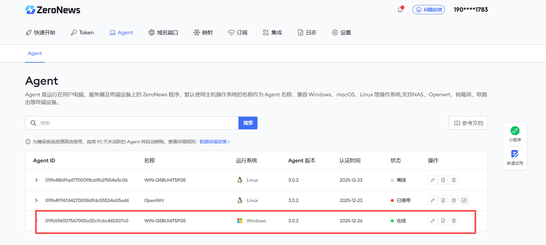
Task: Expand the first agent row 019b48b91ad
Action: (x=36, y=180)
